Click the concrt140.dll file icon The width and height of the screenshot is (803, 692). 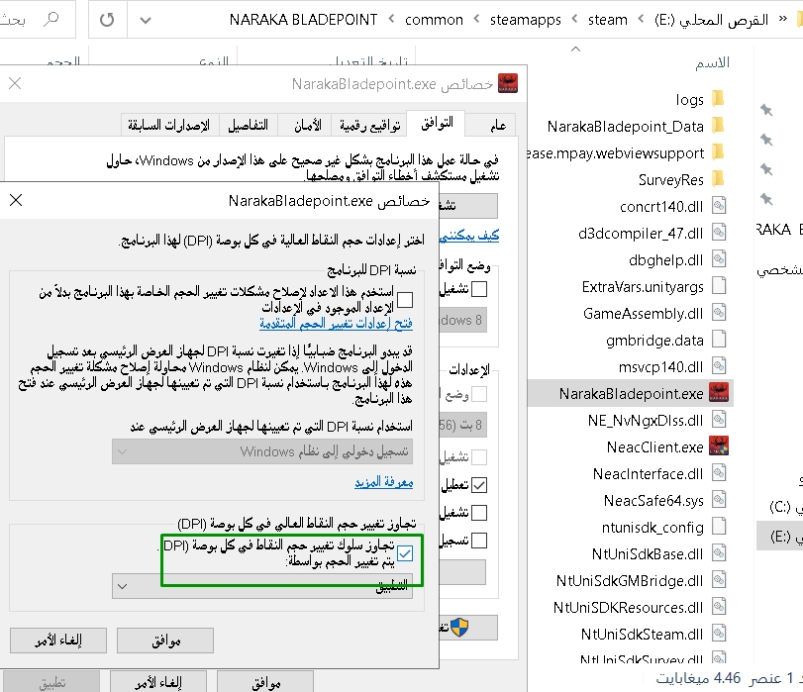point(719,205)
